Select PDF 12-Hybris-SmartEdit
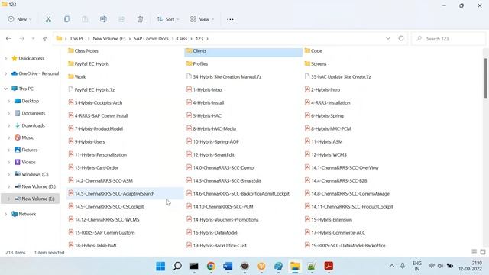 pos(211,154)
